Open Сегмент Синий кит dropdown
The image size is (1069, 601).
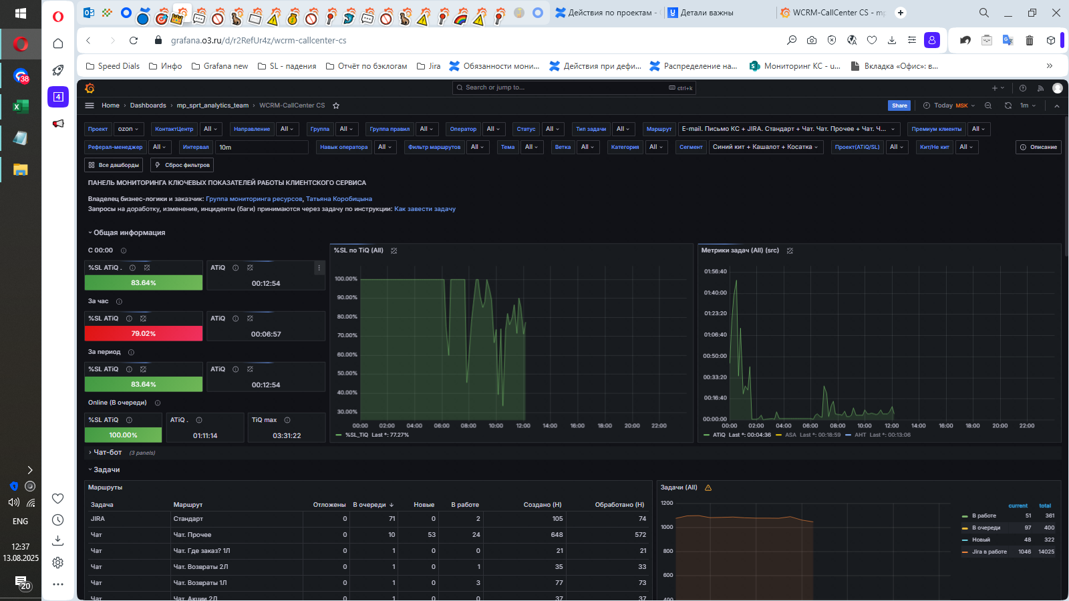(765, 147)
